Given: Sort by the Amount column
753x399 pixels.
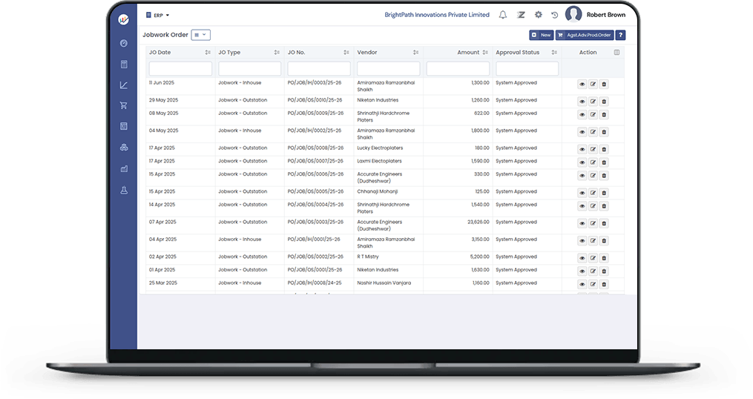Looking at the screenshot, I should tap(485, 53).
